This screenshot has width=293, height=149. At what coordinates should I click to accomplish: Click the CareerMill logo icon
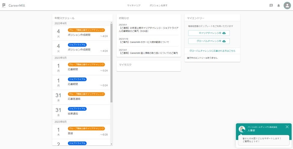[x=4, y=5]
